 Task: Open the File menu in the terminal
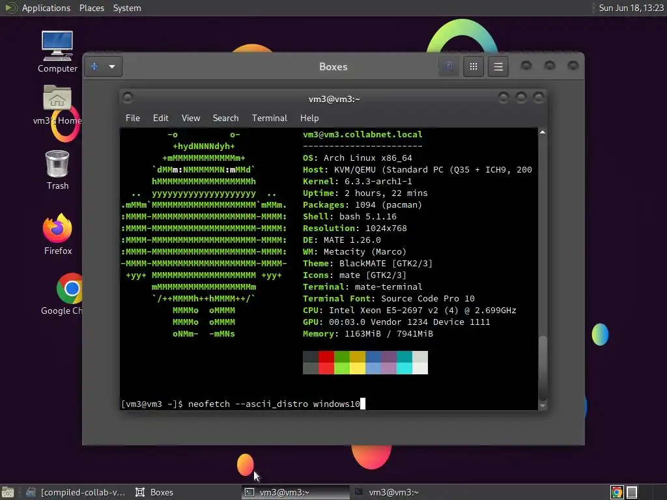tap(133, 118)
